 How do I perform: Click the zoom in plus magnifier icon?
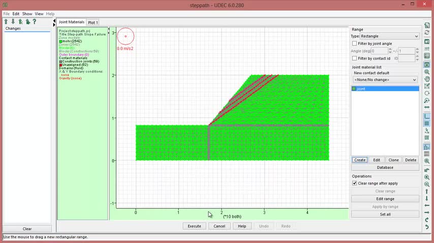click(427, 177)
